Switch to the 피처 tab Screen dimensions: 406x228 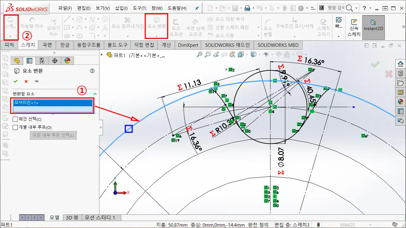click(x=9, y=45)
